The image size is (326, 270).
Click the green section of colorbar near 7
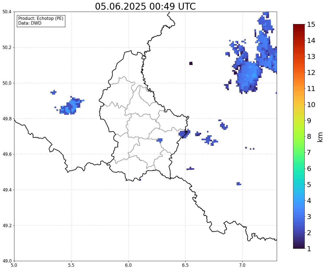(299, 152)
